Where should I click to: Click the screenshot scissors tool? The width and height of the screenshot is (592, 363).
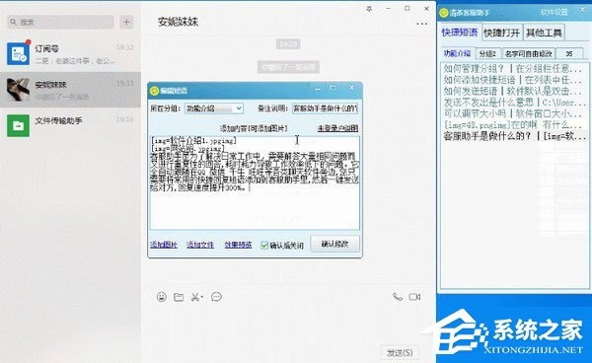tap(196, 297)
